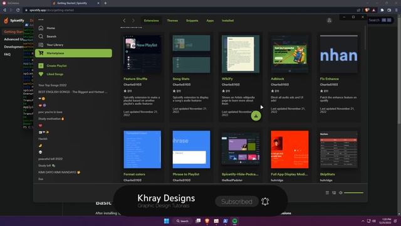Viewport: 401px width, 226px height.
Task: Open Windows Start button
Action: [167, 221]
